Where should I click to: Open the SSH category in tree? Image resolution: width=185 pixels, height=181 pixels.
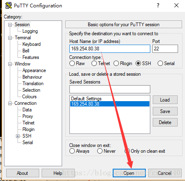[27, 136]
